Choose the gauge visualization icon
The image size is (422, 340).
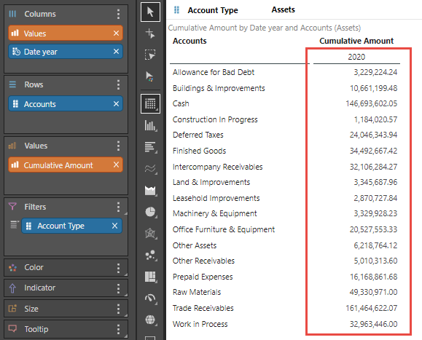150,298
